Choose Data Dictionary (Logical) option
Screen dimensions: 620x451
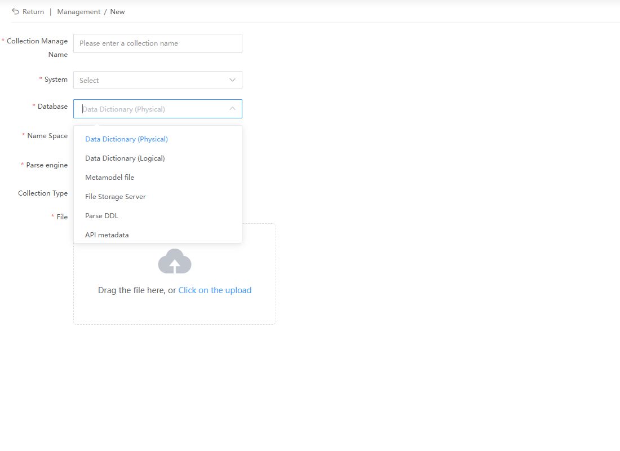point(157,158)
